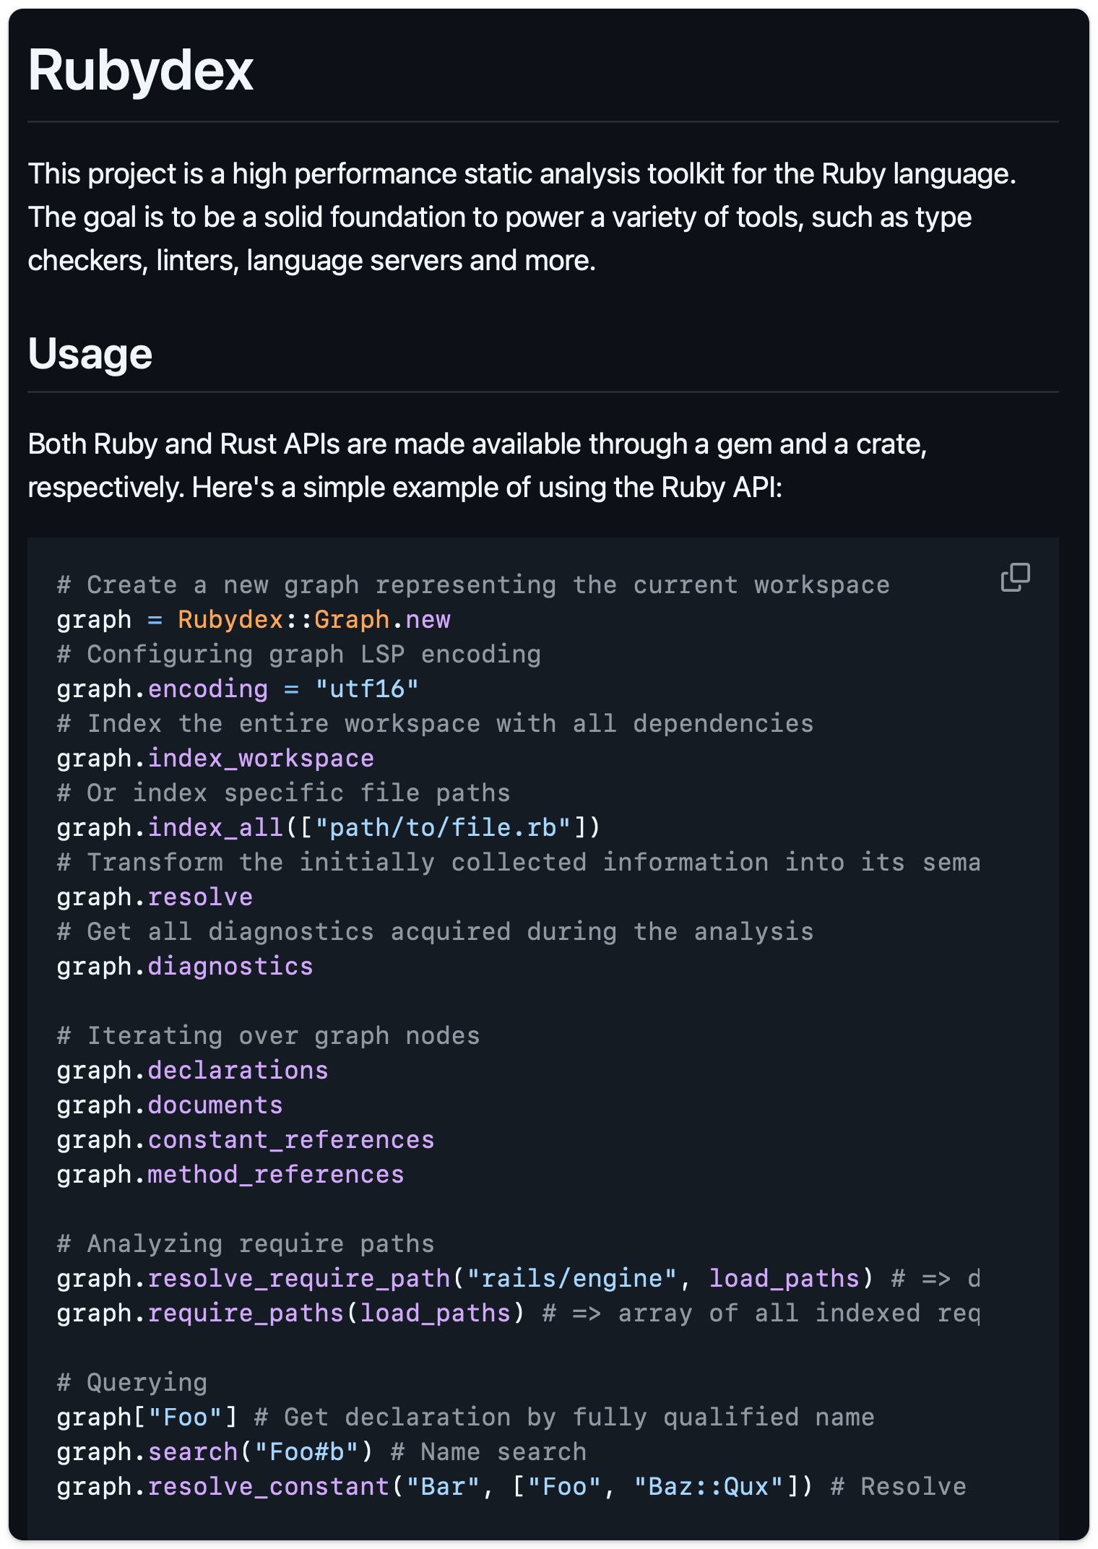This screenshot has height=1549, width=1098.
Task: Click the graph.constant_references line
Action: 246,1140
